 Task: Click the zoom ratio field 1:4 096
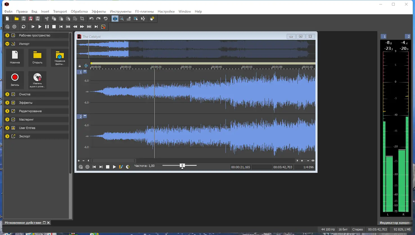305,167
